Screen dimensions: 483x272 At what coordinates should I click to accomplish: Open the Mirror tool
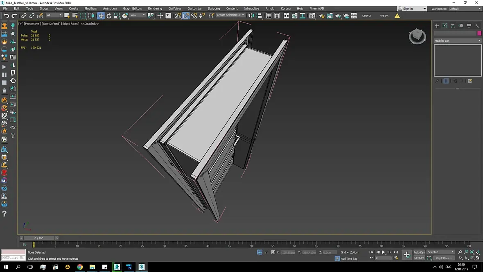(251, 16)
